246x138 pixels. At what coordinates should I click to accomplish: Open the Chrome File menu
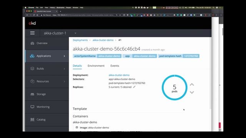coord(37,8)
